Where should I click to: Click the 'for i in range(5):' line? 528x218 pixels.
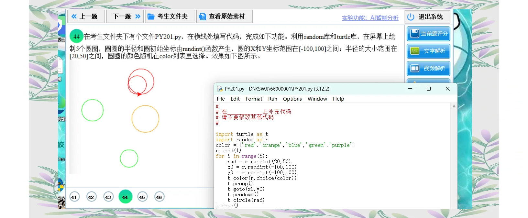[x=242, y=156]
